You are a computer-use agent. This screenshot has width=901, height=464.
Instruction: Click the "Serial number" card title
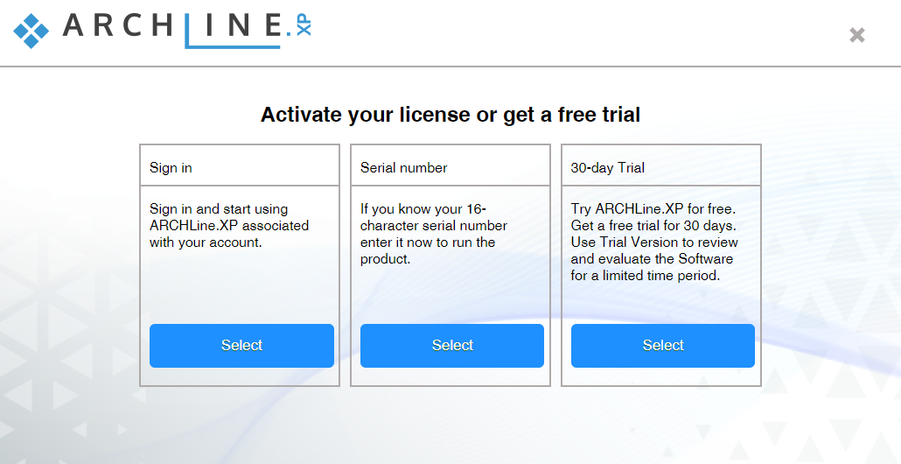coord(403,167)
